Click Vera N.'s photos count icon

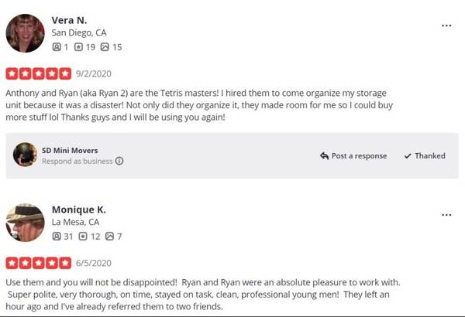[105, 46]
